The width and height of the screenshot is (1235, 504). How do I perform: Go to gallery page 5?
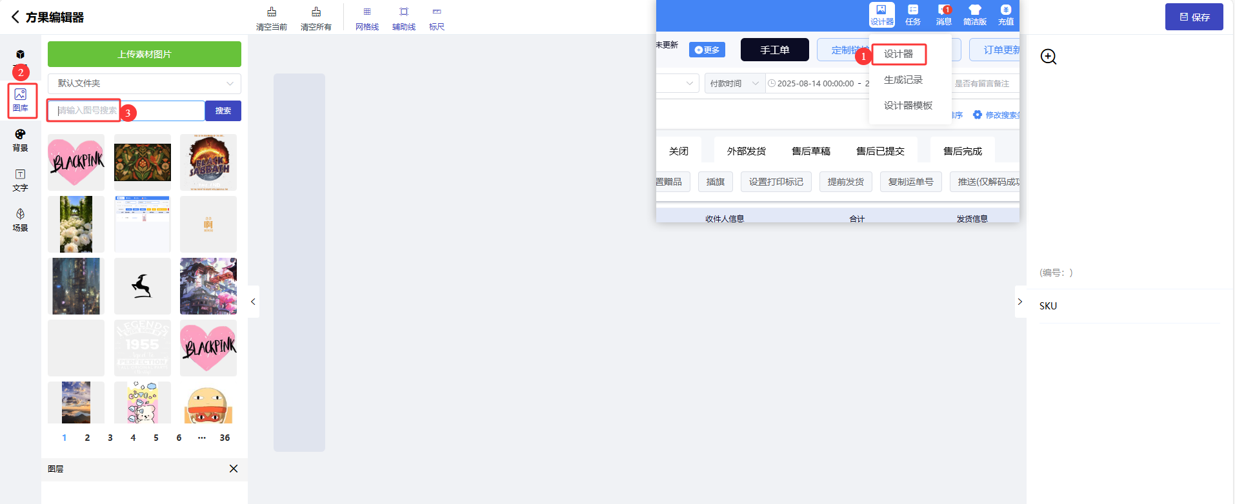(156, 438)
